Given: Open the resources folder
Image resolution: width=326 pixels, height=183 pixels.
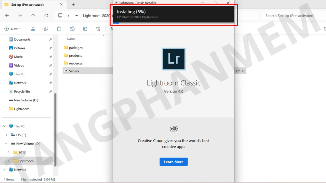Looking at the screenshot, I should click(x=76, y=63).
